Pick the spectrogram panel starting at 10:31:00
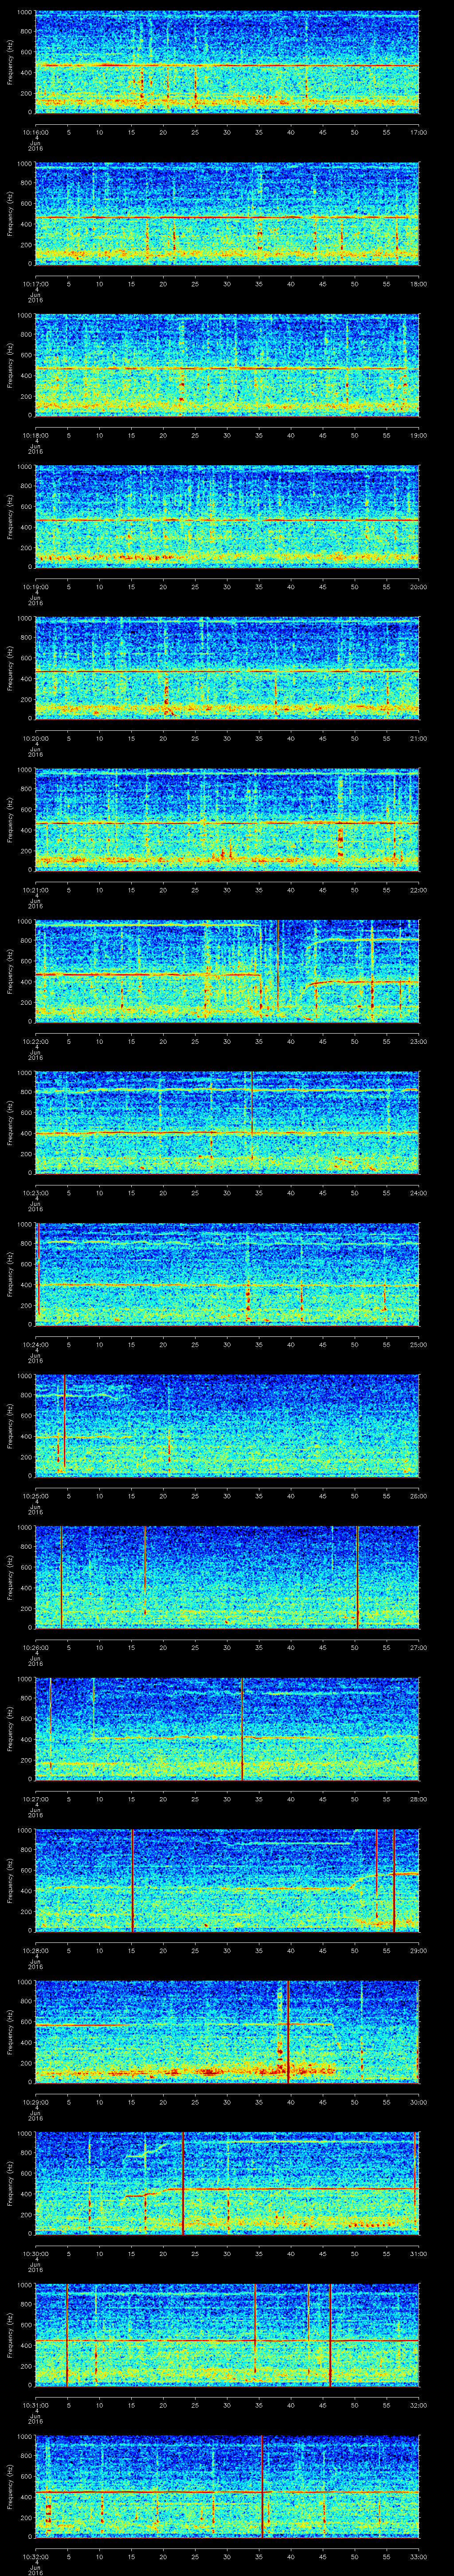Screen dimensions: 454x2576 [x=227, y=2335]
